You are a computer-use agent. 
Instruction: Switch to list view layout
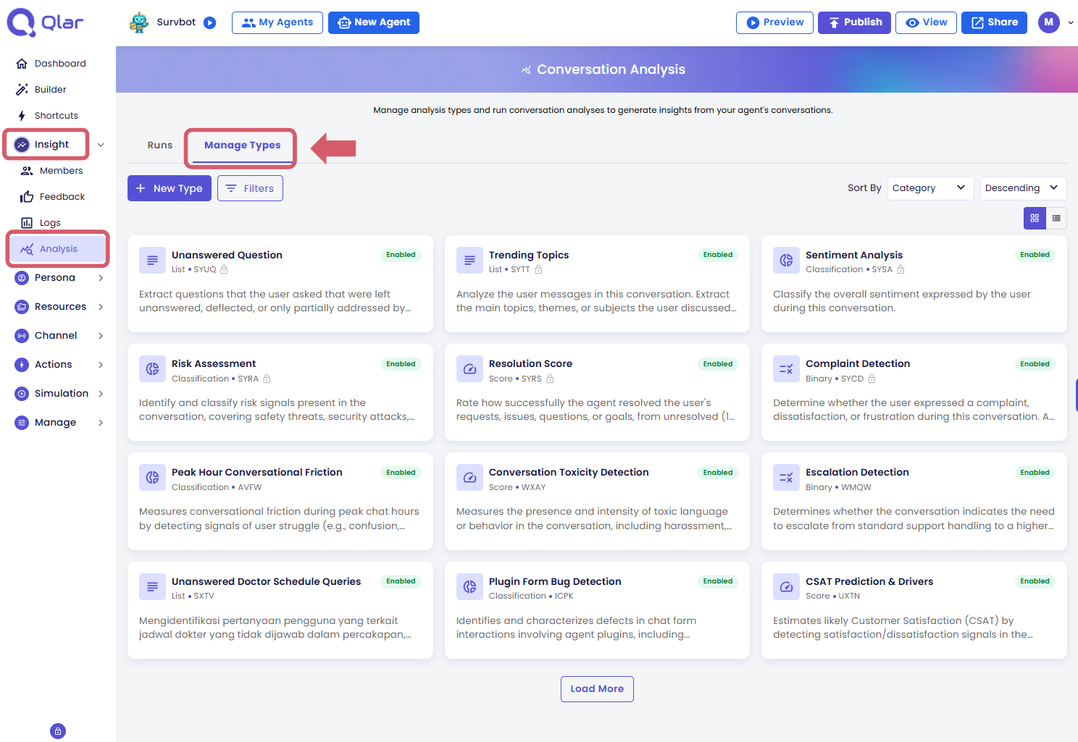coord(1056,218)
